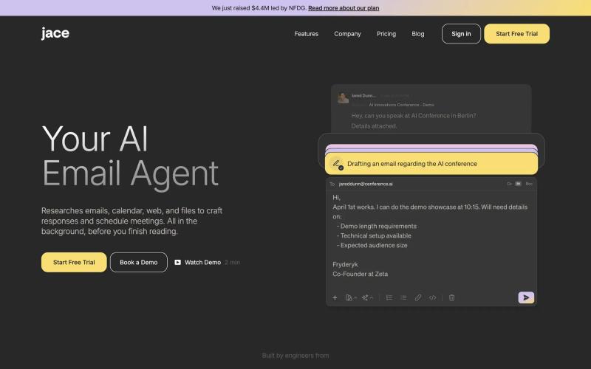Image resolution: width=591 pixels, height=369 pixels.
Task: Open the template document icon dropdown
Action: [351, 298]
